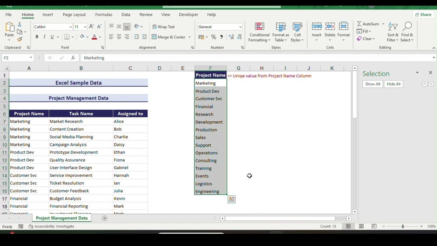Switch to the Formulas tab
The image size is (437, 246).
(104, 14)
